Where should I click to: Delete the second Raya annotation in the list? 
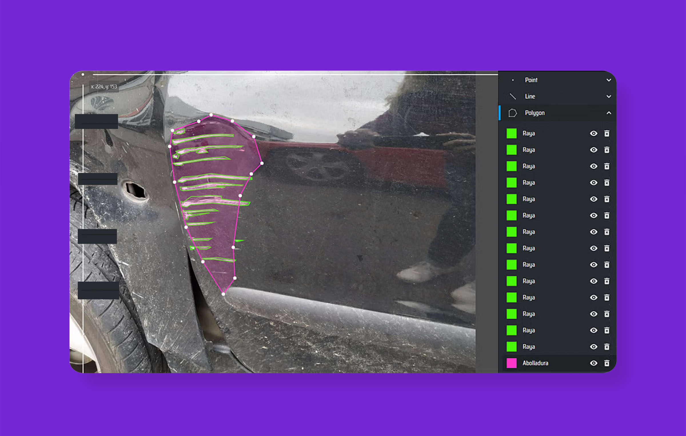607,150
